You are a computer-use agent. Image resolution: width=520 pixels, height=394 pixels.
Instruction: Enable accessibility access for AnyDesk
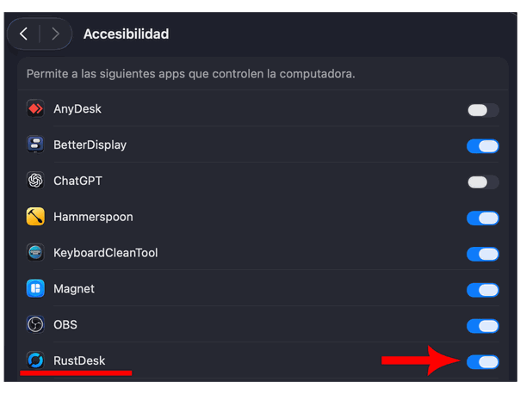483,110
